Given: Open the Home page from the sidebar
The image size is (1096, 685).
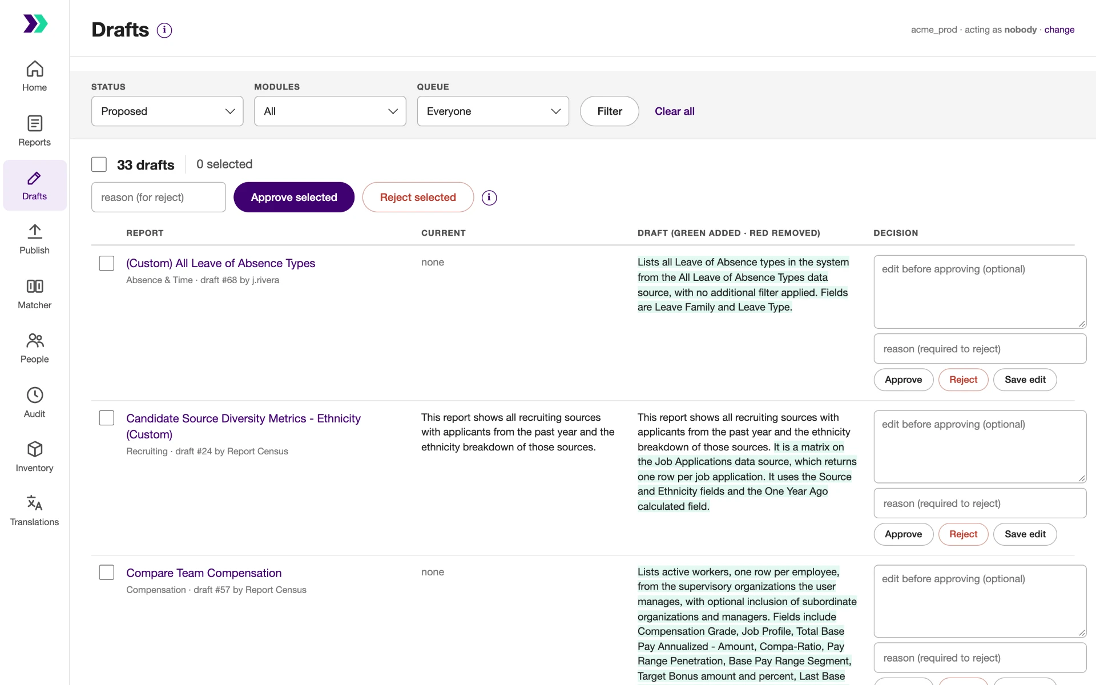Looking at the screenshot, I should click(35, 76).
